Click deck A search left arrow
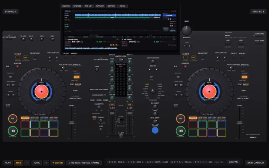The image size is (269, 168). coord(8,95)
